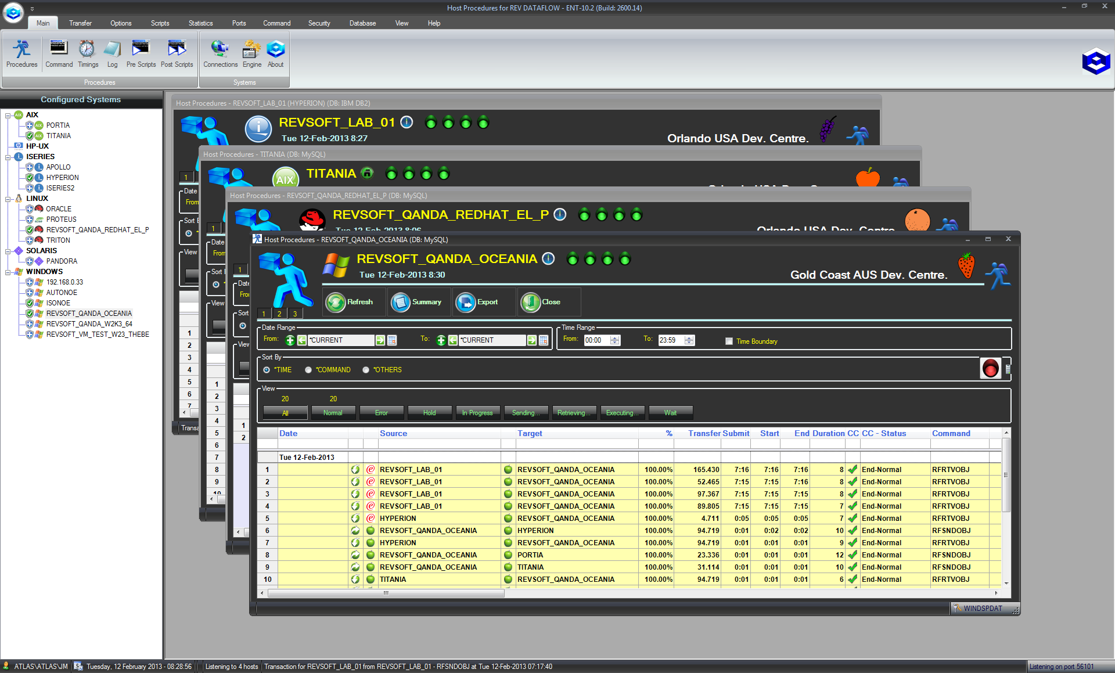Open the Statistics menu tab
Image resolution: width=1115 pixels, height=673 pixels.
[x=200, y=23]
